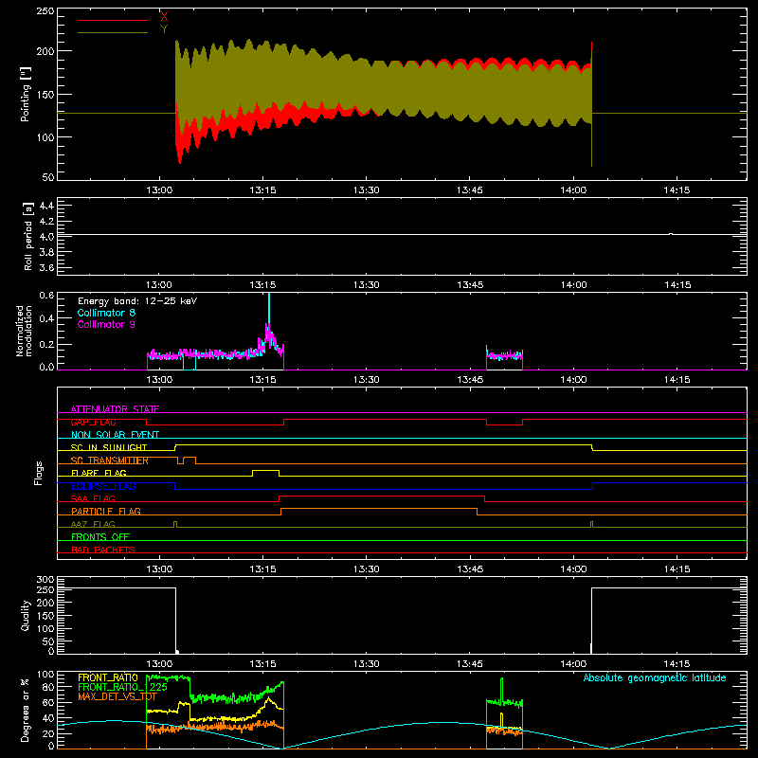The image size is (758, 758).
Task: Click the BAD_PACKETS label
Action: pyautogui.click(x=103, y=550)
